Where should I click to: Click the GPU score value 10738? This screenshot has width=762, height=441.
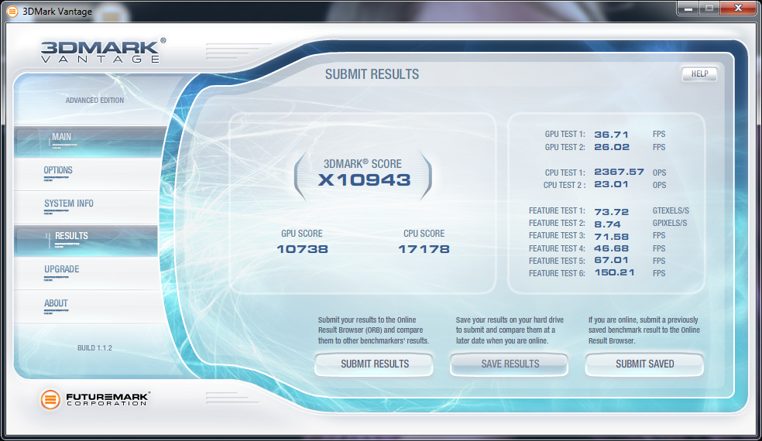pyautogui.click(x=302, y=249)
